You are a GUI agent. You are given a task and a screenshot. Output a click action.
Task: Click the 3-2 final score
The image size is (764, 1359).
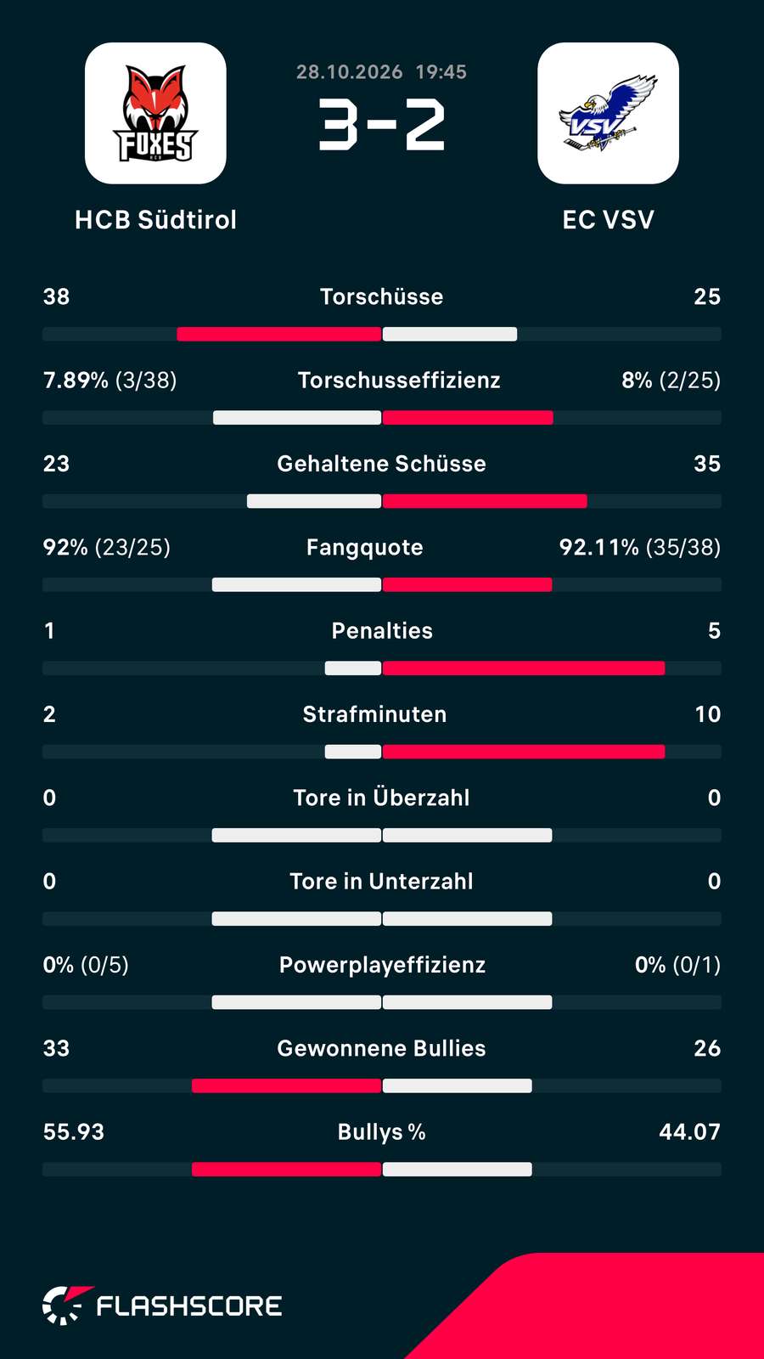pos(382,126)
